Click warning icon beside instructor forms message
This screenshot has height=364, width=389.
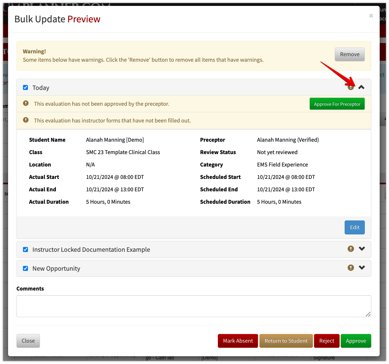pyautogui.click(x=26, y=120)
